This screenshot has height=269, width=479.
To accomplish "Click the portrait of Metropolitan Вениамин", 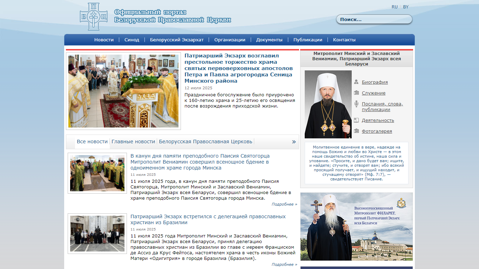I will click(x=328, y=104).
